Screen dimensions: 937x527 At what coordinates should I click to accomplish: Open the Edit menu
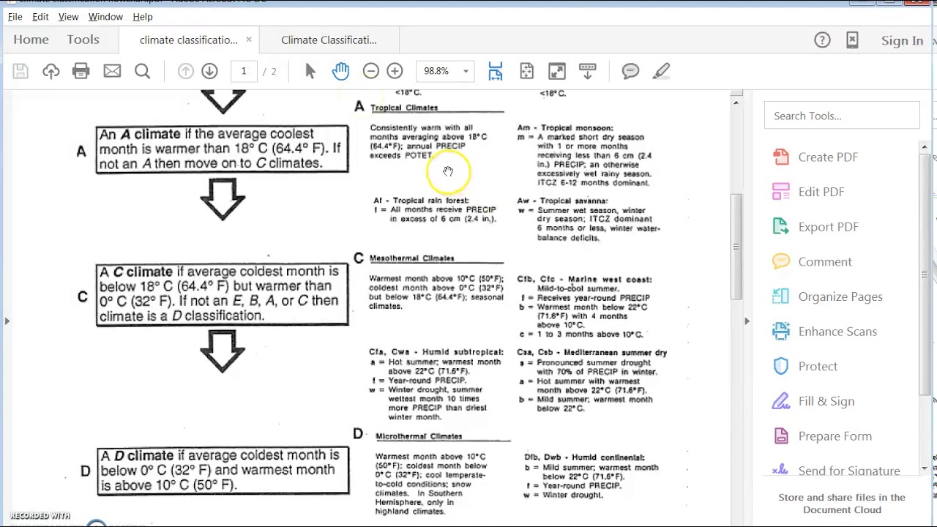(40, 16)
